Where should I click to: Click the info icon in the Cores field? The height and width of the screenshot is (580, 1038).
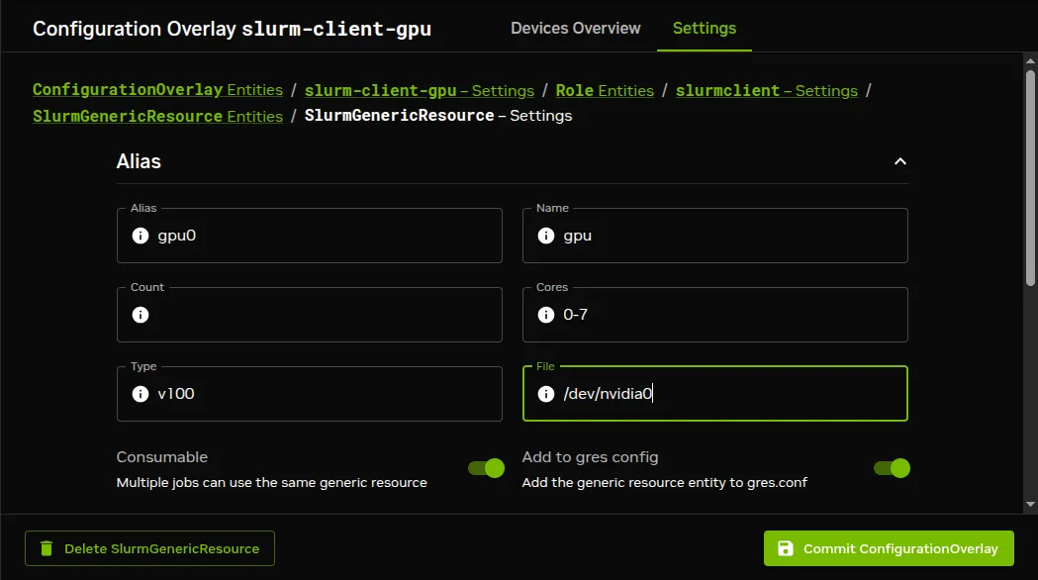tap(546, 315)
